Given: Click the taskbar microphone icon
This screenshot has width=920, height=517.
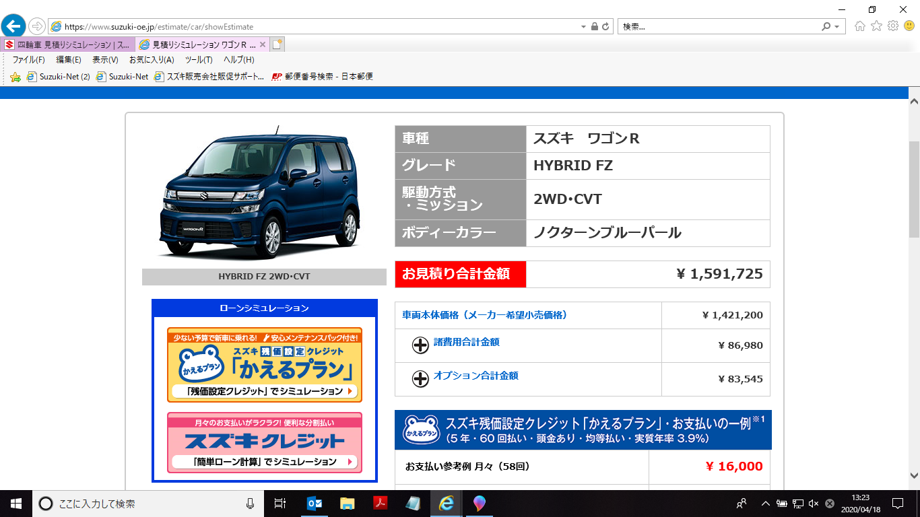Looking at the screenshot, I should (250, 503).
